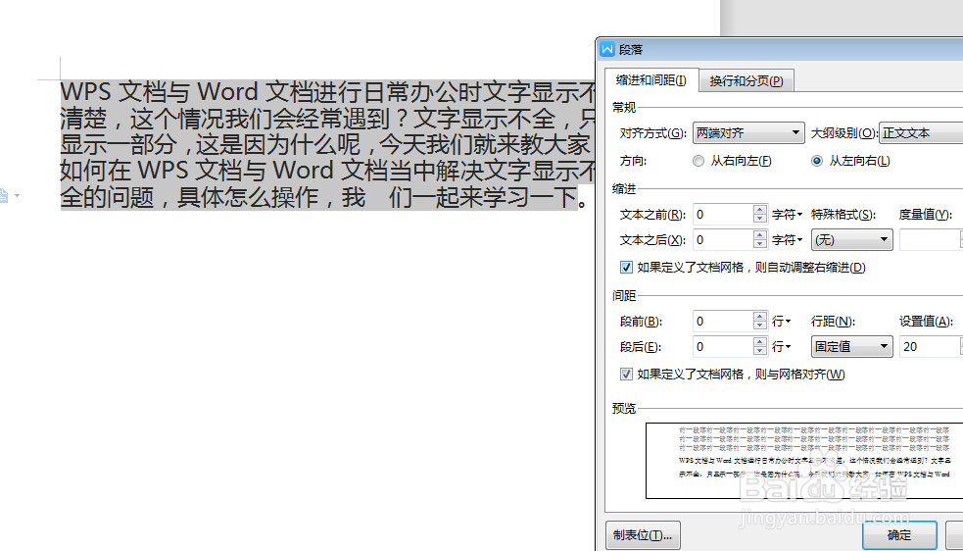
Task: Increase 文本之前 value with up arrow
Action: [759, 209]
